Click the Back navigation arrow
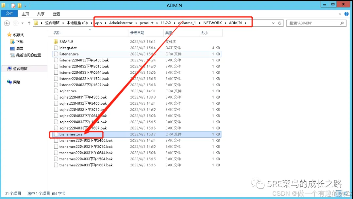This screenshot has height=199, width=353. 7,23
